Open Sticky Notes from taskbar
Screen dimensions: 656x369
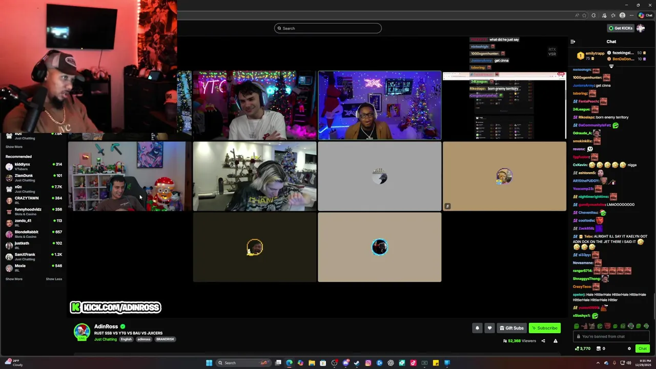pos(436,363)
